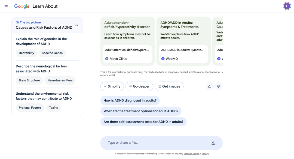This screenshot has height=159, width=294.
Task: Open the Mayo Clinic adult ADHD card
Action: tap(127, 30)
